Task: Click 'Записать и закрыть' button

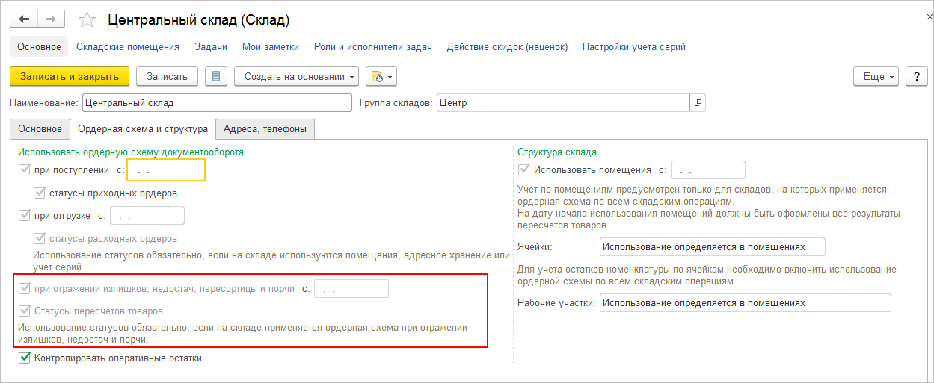Action: [70, 76]
